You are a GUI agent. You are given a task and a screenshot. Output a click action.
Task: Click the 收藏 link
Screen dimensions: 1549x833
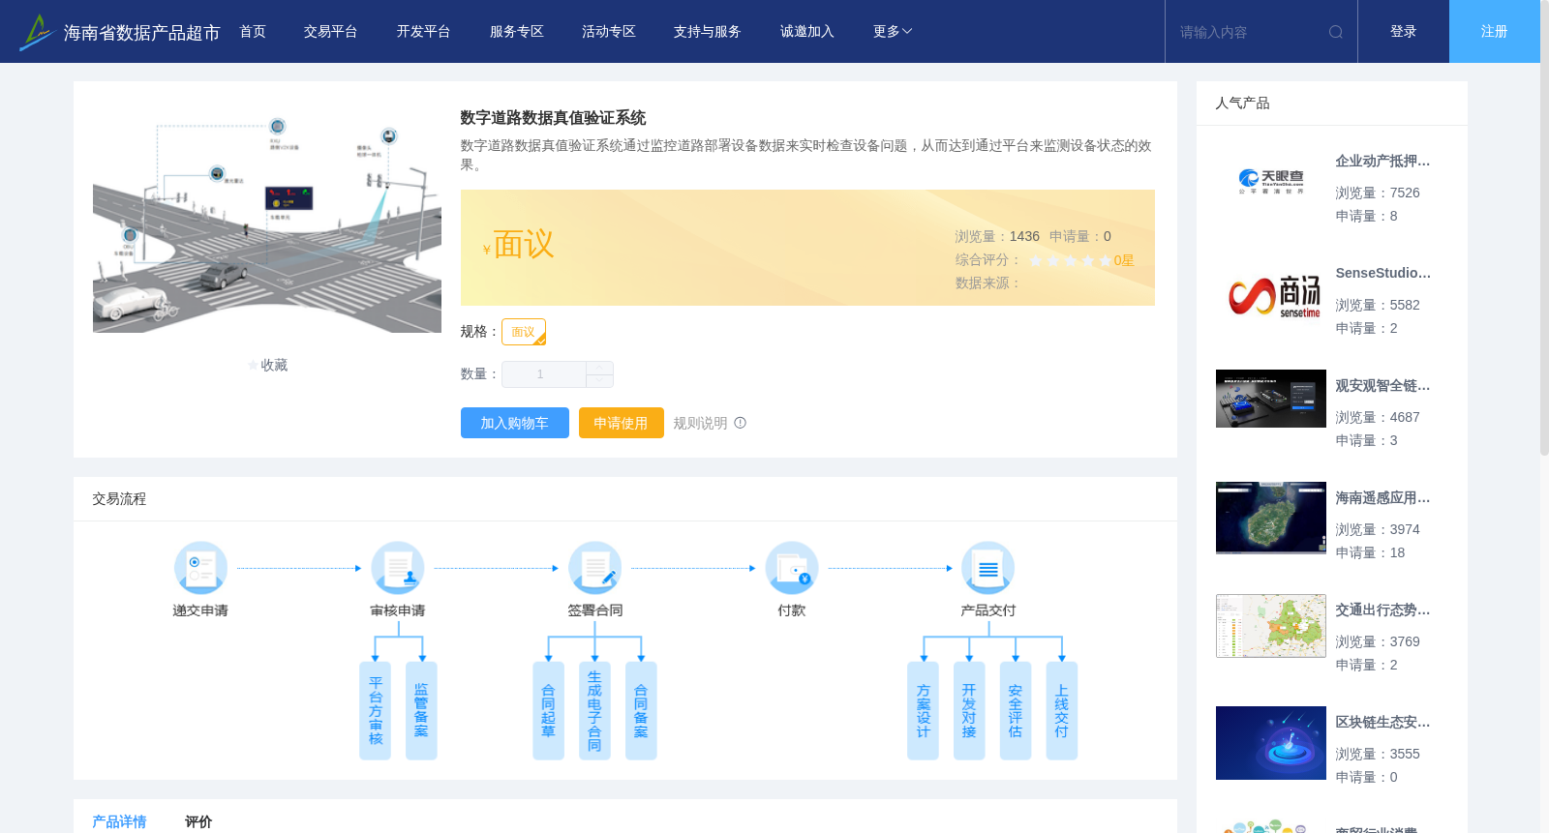[274, 366]
